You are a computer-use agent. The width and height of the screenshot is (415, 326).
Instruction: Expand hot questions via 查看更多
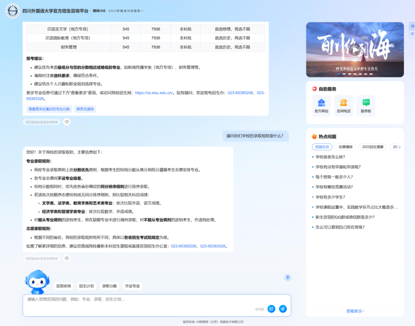tap(355, 311)
